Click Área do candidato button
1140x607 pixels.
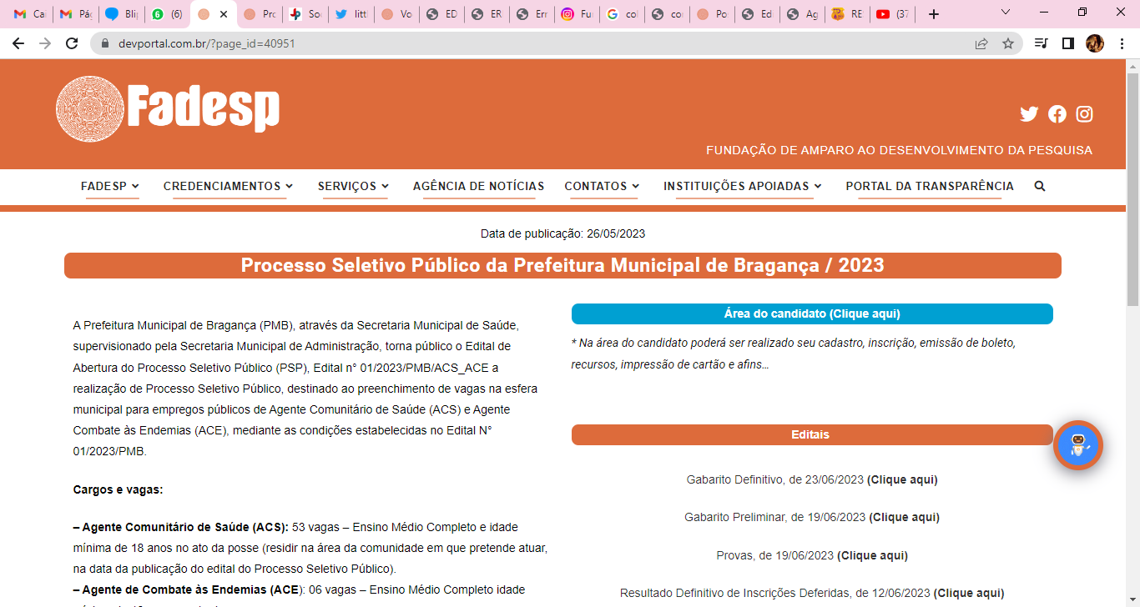click(812, 314)
